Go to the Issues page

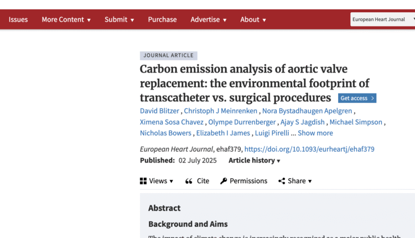point(18,19)
